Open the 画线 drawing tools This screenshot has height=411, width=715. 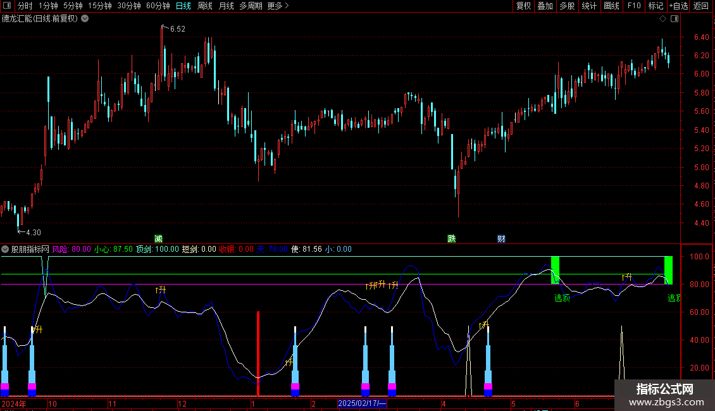coord(611,6)
